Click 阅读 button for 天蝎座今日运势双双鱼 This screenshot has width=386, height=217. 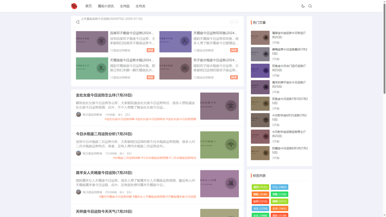coord(234,50)
